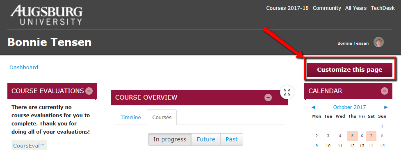The image size is (401, 150).
Task: Open the Dashboard breadcrumb link
Action: 24,68
